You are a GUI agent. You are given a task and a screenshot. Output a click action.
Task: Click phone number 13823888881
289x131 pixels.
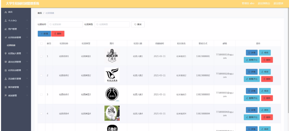203,56
